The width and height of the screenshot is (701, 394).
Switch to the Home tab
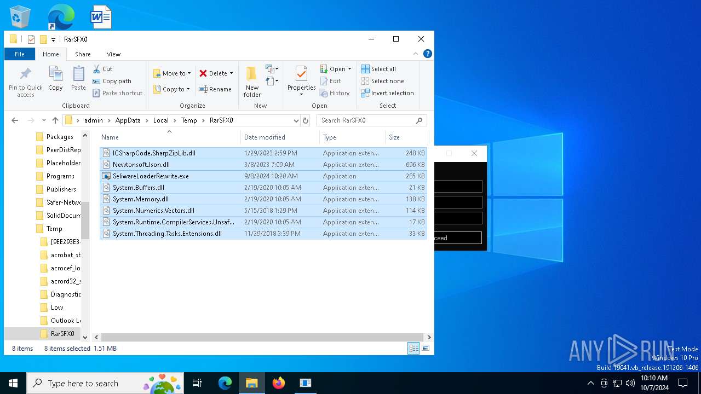51,54
